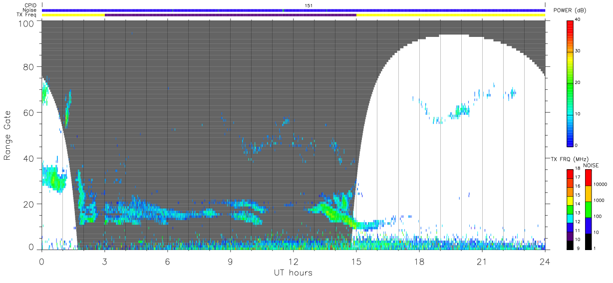Click the x-axis tick label "9"

pyautogui.click(x=231, y=262)
